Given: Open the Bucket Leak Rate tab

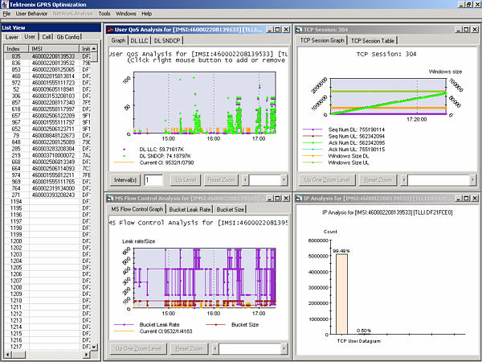Looking at the screenshot, I should click(x=190, y=210).
